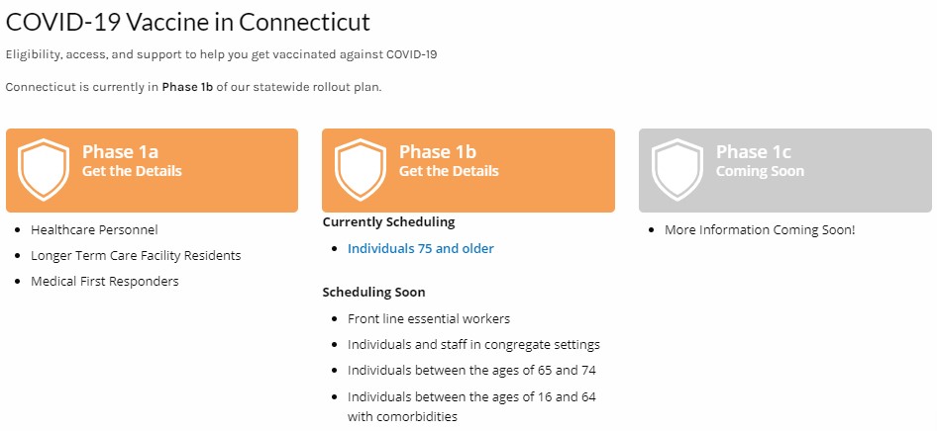Click the gray Phase 1c shield icon

677,169
